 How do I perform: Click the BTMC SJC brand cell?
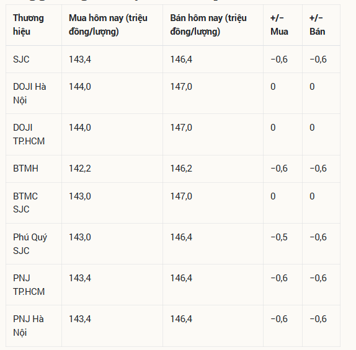pyautogui.click(x=25, y=203)
